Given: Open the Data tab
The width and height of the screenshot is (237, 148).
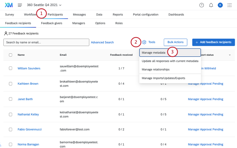Looking at the screenshot, I should point(99,14).
